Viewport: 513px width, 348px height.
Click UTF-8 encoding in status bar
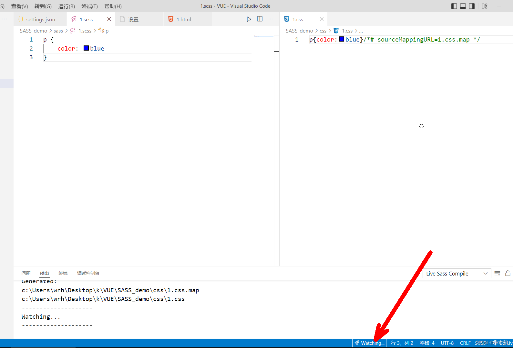pos(447,343)
